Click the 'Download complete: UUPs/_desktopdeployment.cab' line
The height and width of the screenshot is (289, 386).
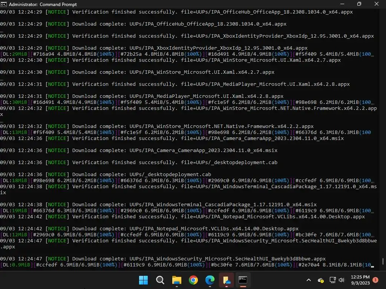pos(106,174)
